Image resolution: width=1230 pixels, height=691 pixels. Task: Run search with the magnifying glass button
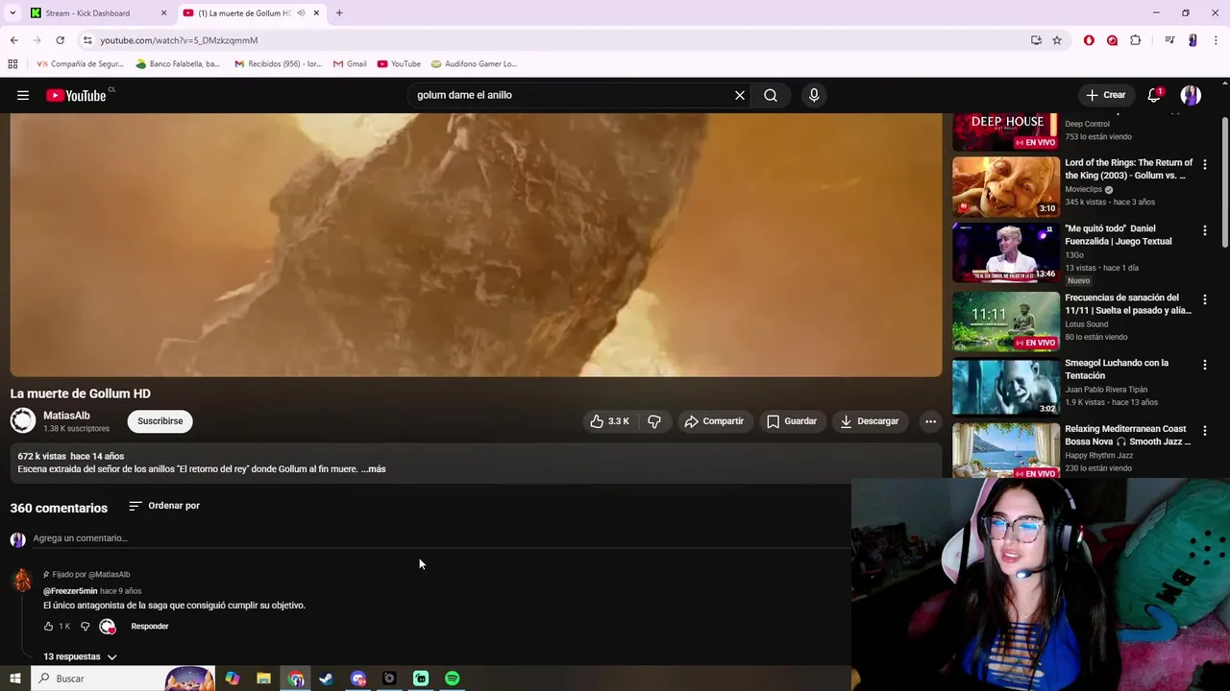coord(771,95)
